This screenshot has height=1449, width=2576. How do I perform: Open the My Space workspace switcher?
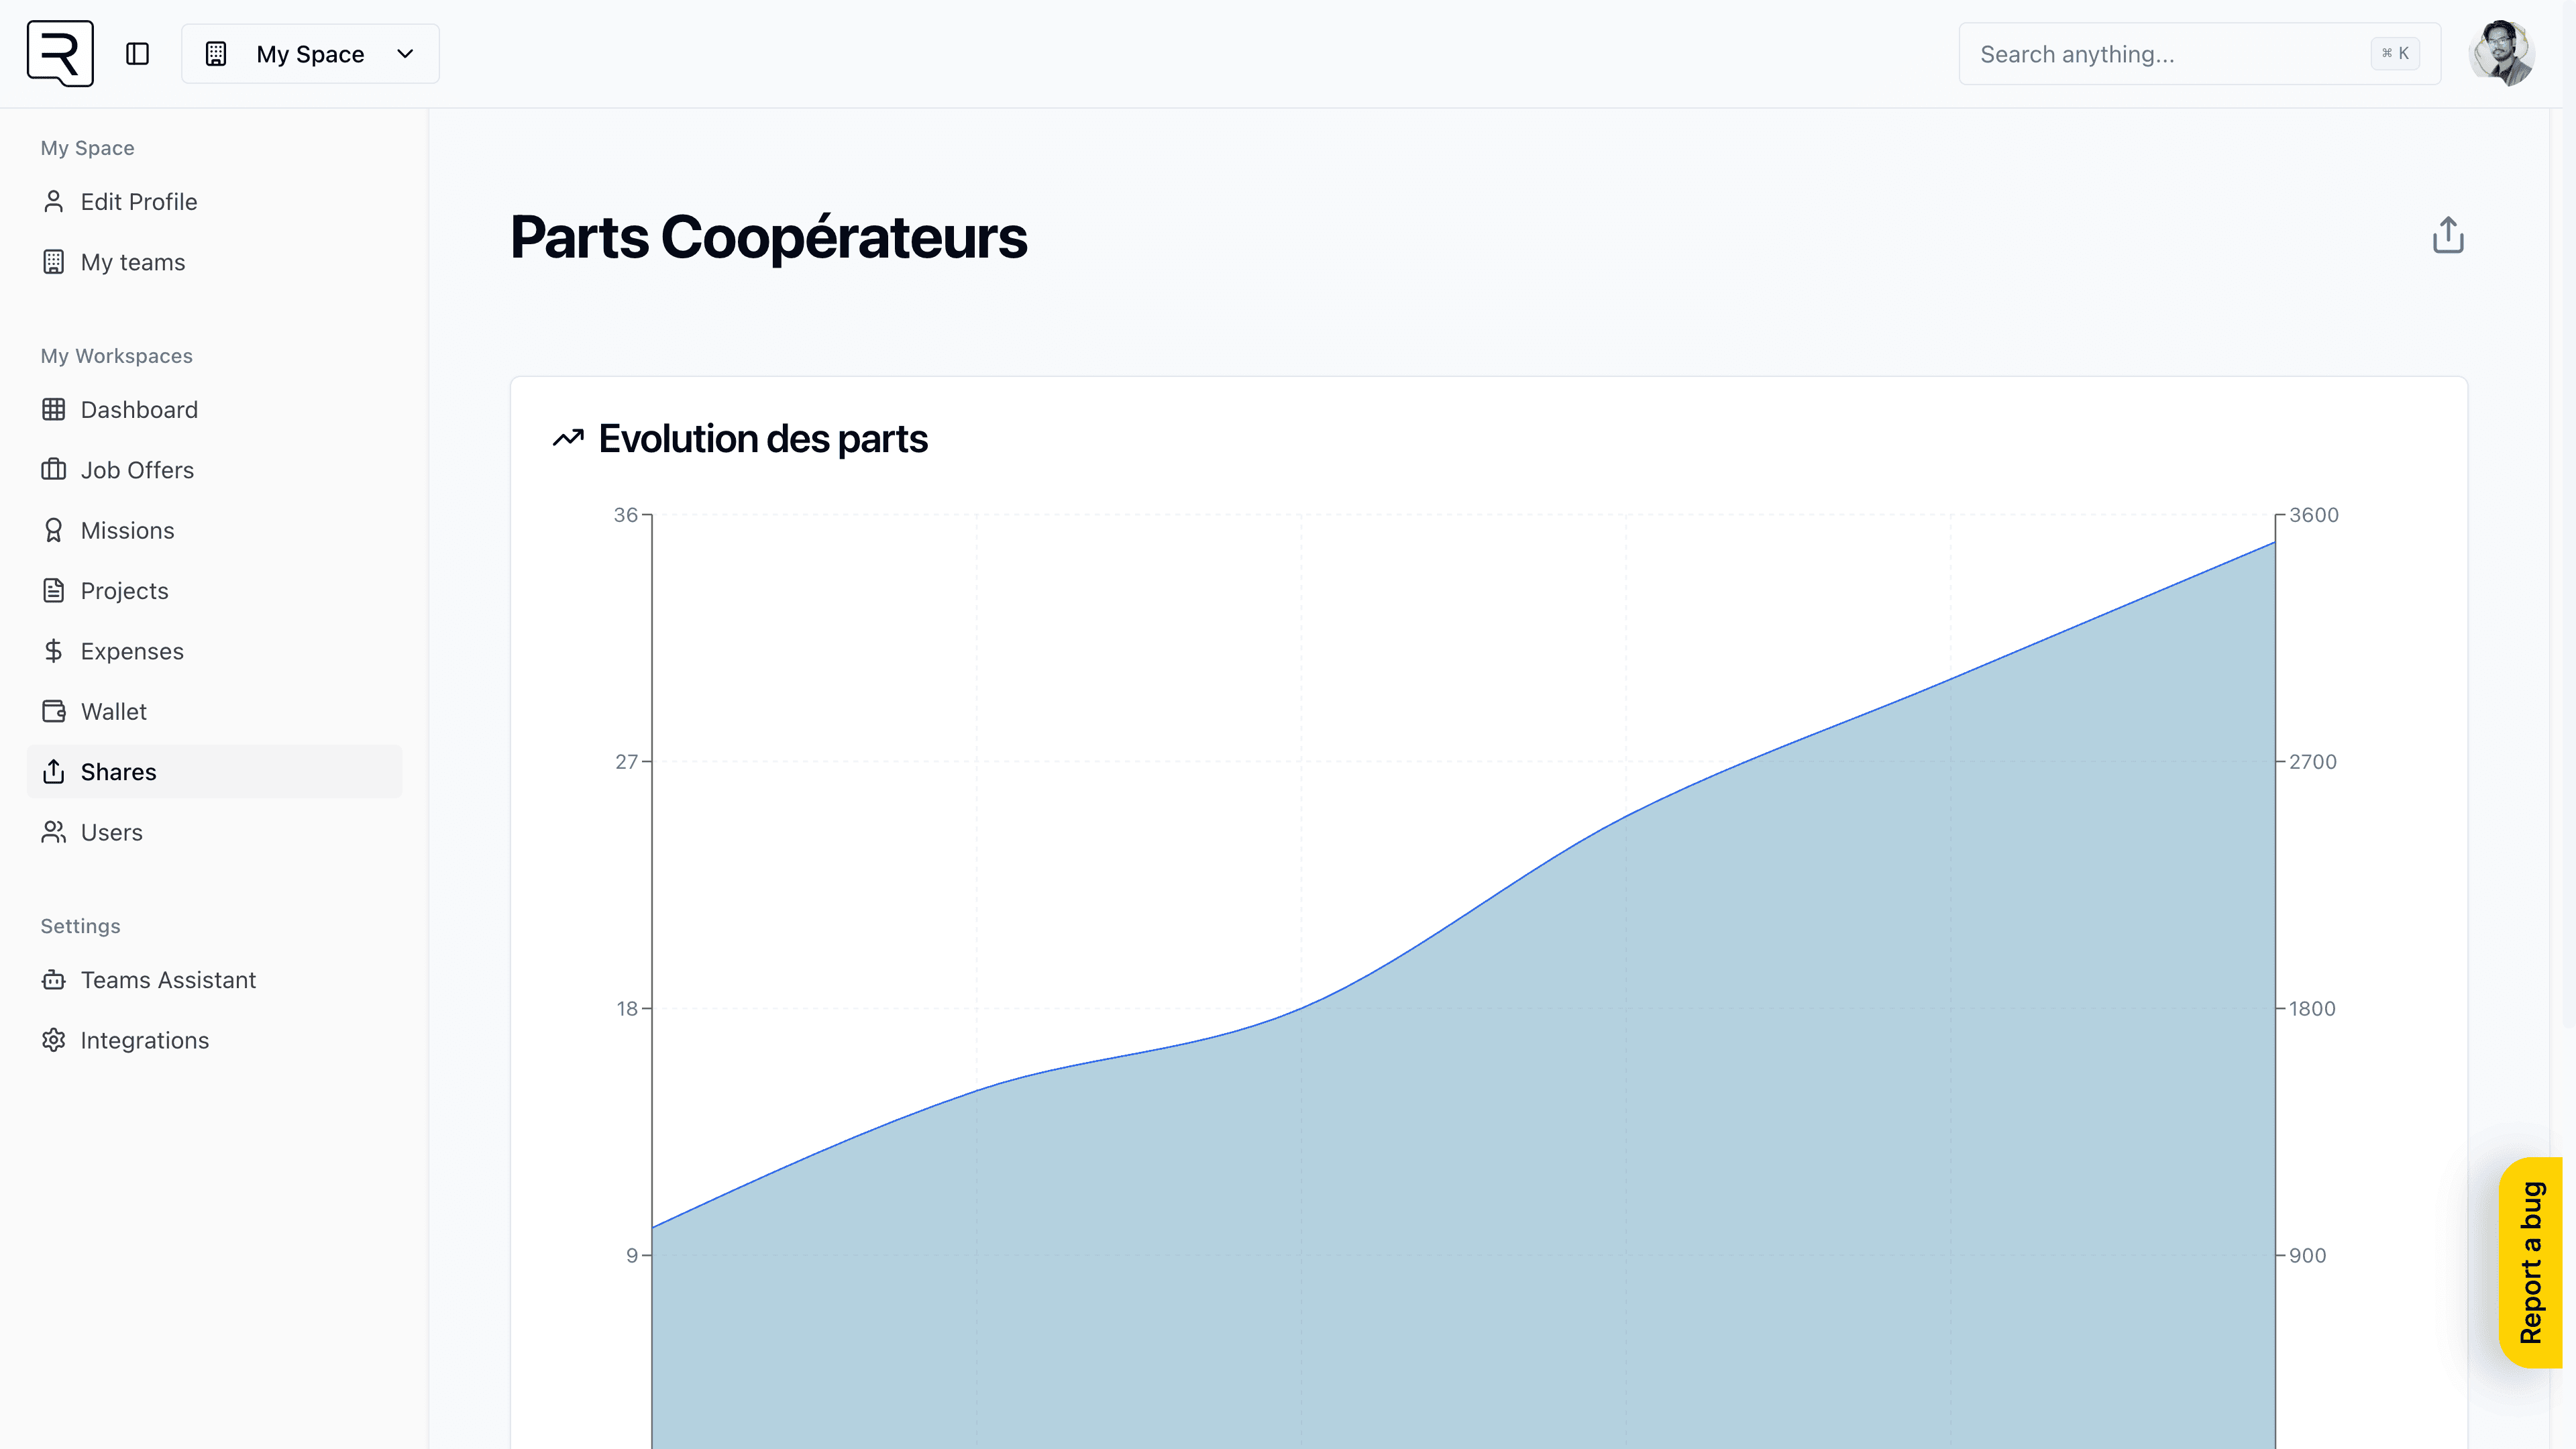(x=310, y=53)
